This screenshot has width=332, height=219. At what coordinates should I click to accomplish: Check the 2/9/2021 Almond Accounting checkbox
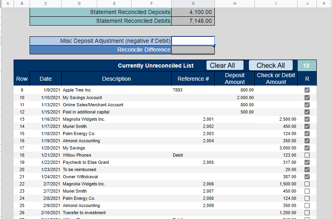pyautogui.click(x=307, y=205)
